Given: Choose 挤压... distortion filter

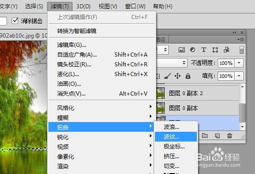Looking at the screenshot, I should click(x=176, y=156).
